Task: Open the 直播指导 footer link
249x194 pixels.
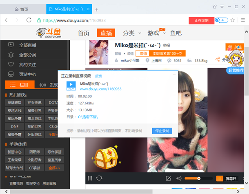Action: tap(16, 183)
